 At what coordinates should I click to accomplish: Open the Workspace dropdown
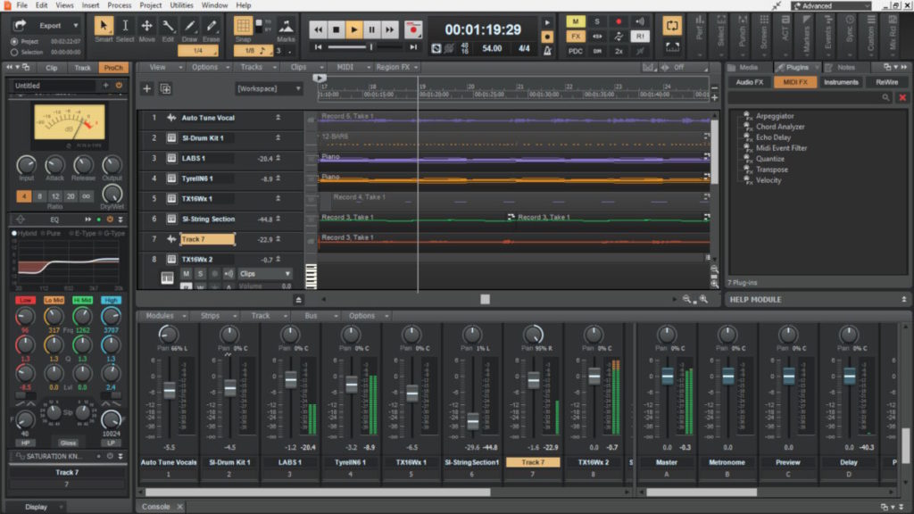point(268,88)
